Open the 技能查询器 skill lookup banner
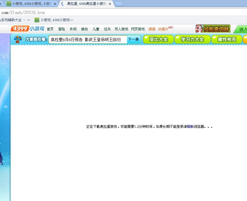247x201 pixels. pyautogui.click(x=213, y=29)
